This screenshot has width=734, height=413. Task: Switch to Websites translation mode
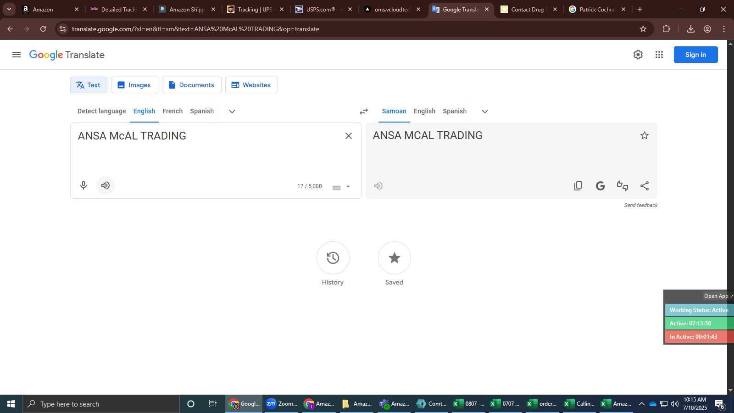pyautogui.click(x=251, y=85)
